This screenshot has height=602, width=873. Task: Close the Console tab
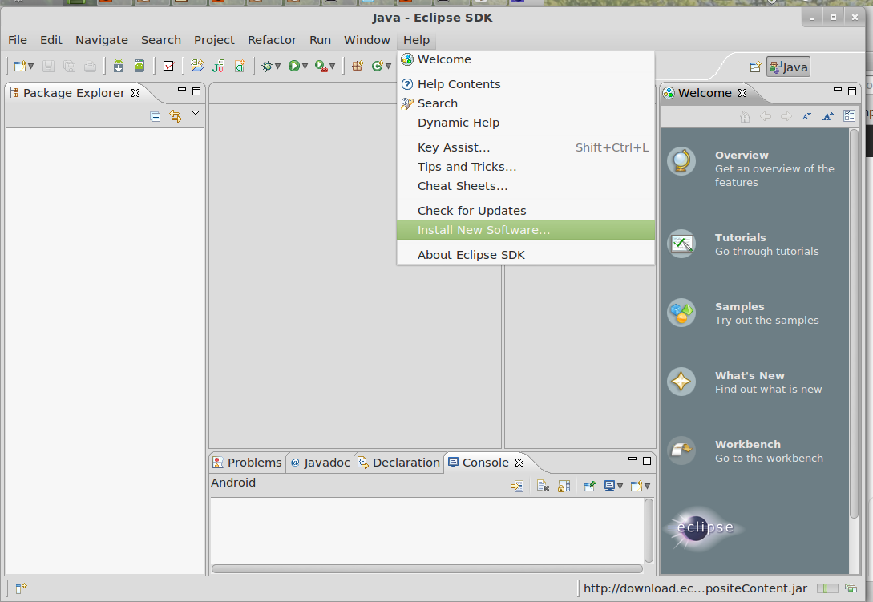pyautogui.click(x=519, y=463)
